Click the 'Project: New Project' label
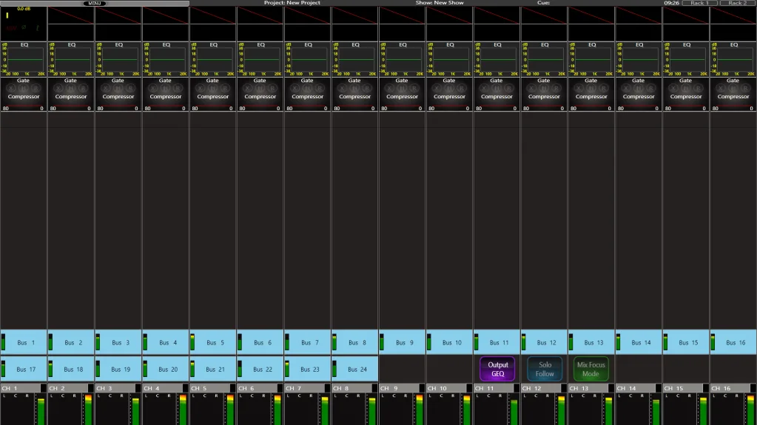Image resolution: width=757 pixels, height=425 pixels. coord(292,3)
